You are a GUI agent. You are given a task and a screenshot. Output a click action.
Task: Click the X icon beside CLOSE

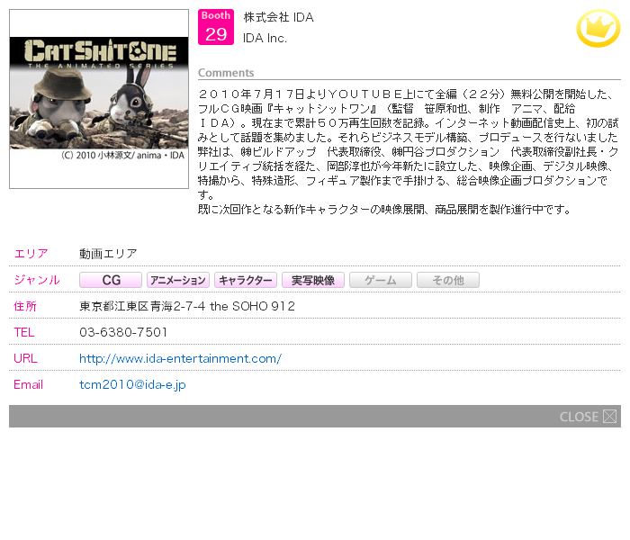point(610,417)
